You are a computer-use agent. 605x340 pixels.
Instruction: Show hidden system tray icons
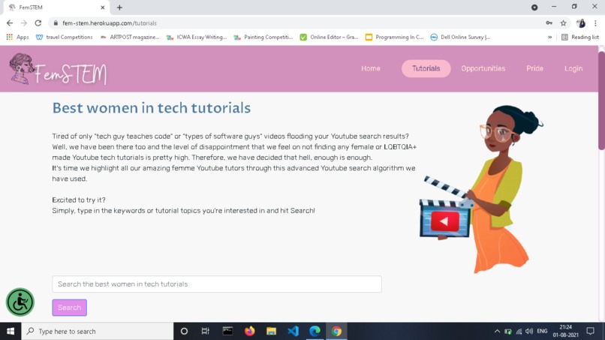pyautogui.click(x=497, y=331)
